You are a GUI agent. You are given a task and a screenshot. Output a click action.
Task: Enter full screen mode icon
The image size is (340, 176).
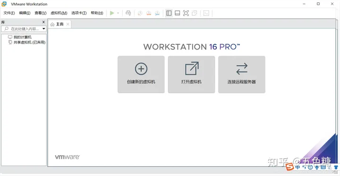pyautogui.click(x=186, y=13)
